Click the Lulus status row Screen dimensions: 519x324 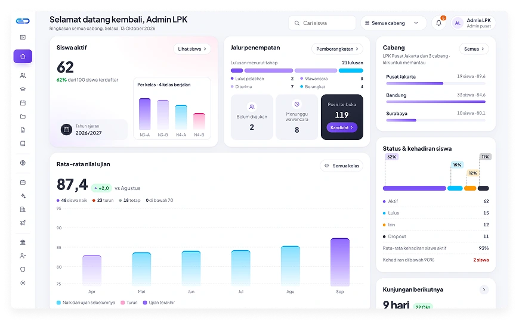(435, 213)
